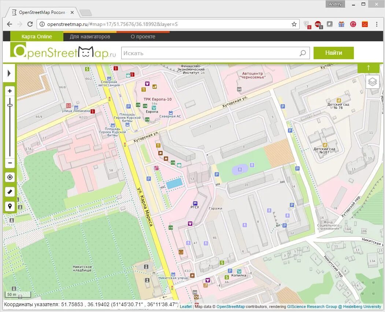The image size is (385, 312).
Task: Click the Гаражи label
Action: tap(215, 208)
